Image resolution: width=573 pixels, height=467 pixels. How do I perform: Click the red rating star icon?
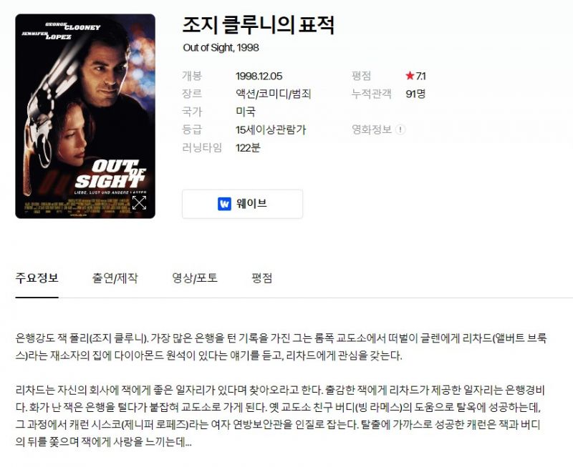point(410,76)
